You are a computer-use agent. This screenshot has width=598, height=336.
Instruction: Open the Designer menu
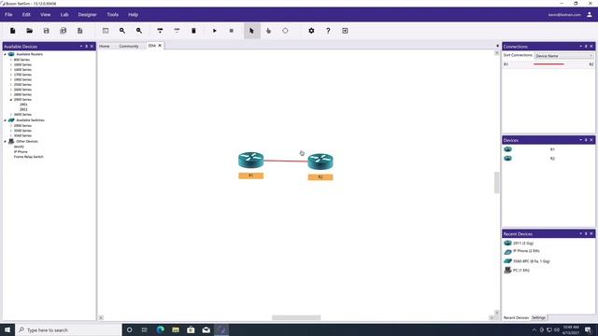pos(87,15)
